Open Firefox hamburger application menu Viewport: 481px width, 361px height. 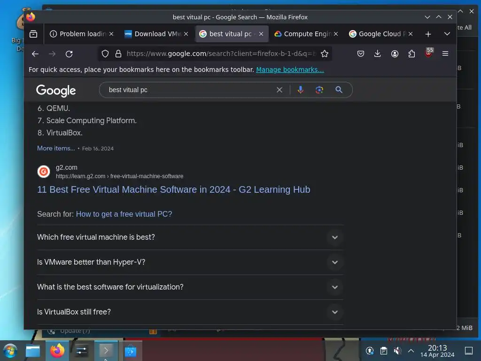click(445, 54)
